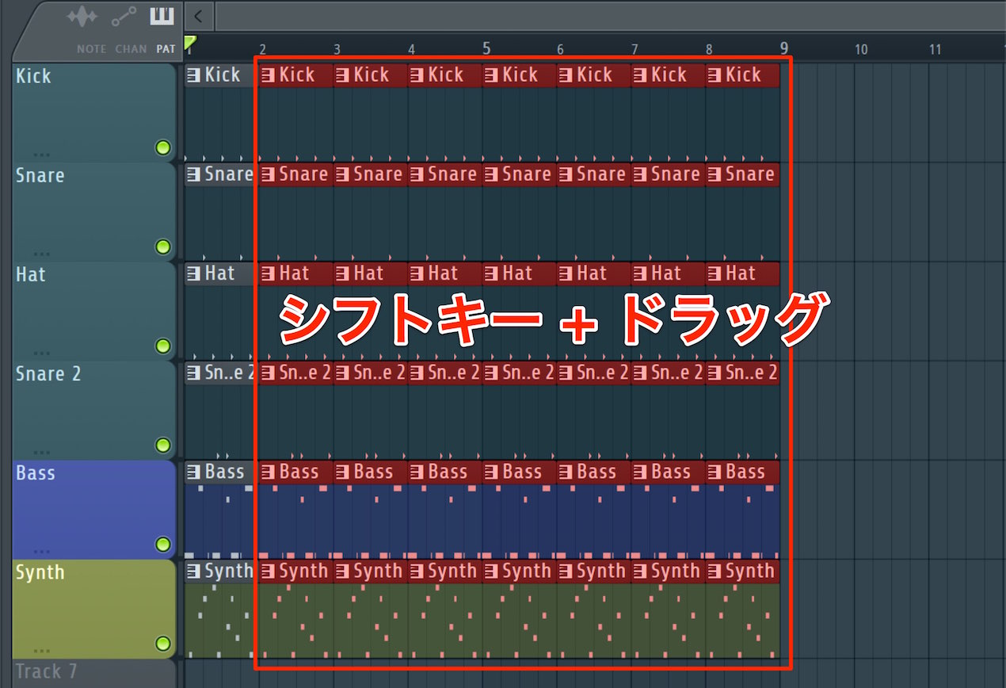
Task: Select the Sn..e 2 clip name at bar 2
Action: 305,373
